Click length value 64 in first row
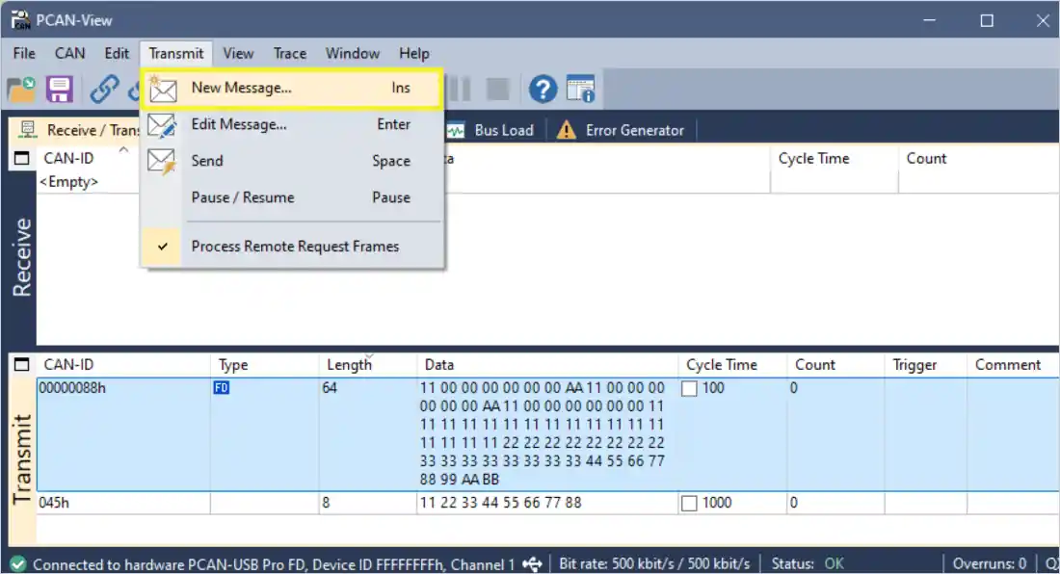Viewport: 1060px width, 574px height. pos(330,387)
